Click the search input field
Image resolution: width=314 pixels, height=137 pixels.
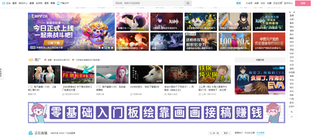[149, 3]
